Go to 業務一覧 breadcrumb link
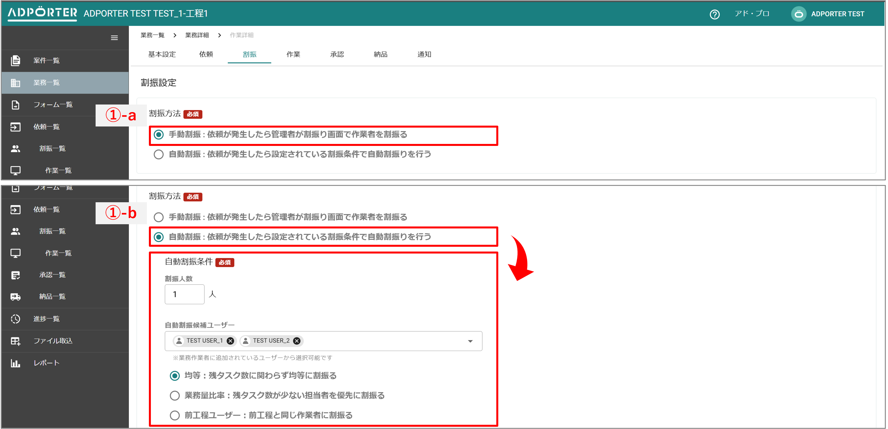 pos(152,35)
